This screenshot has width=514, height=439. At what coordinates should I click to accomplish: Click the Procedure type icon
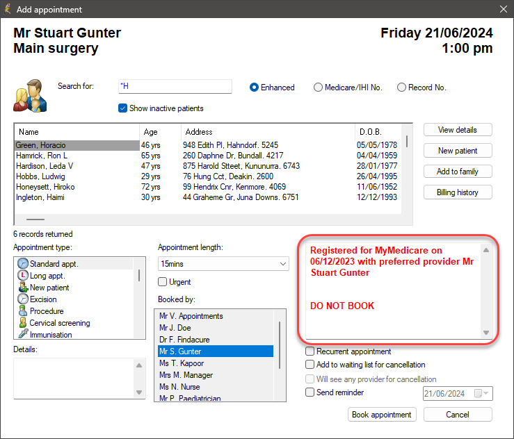(23, 310)
